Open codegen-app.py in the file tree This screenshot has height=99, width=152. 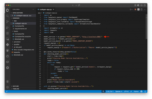click(21, 23)
